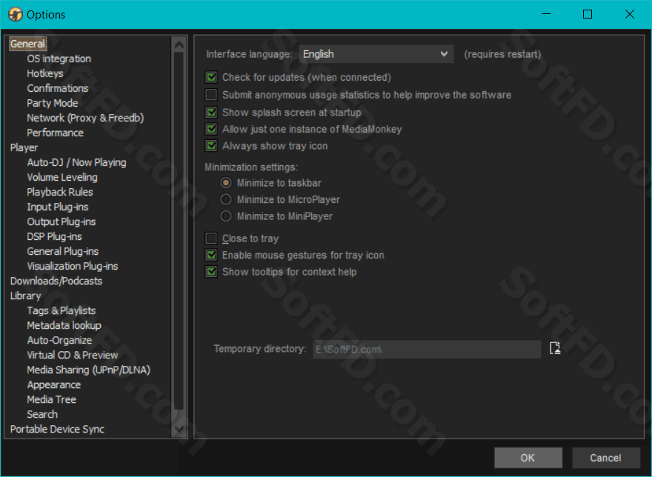
Task: Maximize the Options window
Action: [x=588, y=14]
